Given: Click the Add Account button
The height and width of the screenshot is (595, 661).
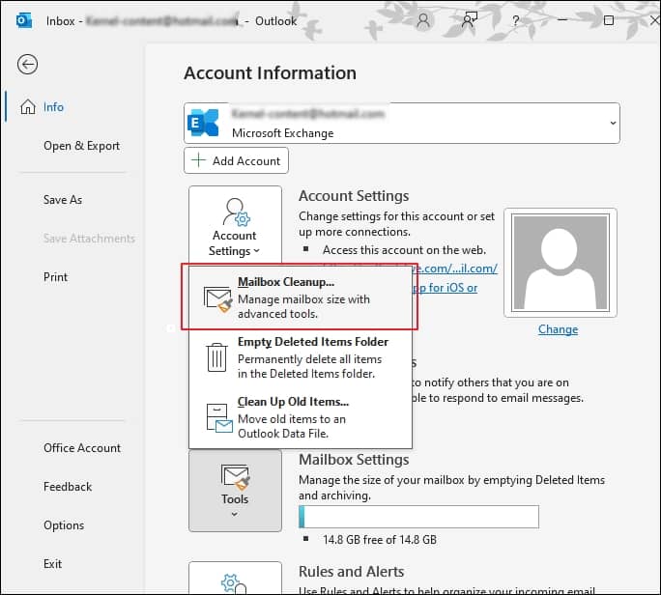Looking at the screenshot, I should tap(236, 160).
